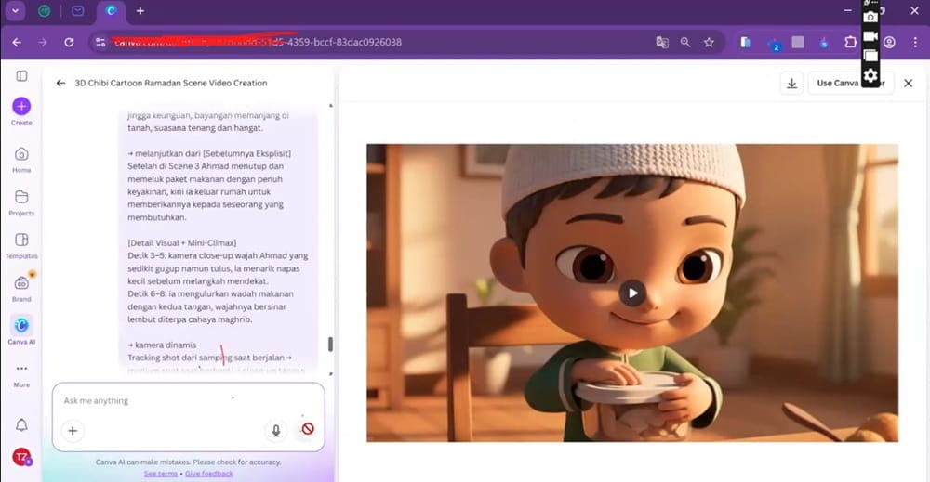Open the zoom magnifier in address bar
This screenshot has width=930, height=482.
(685, 42)
